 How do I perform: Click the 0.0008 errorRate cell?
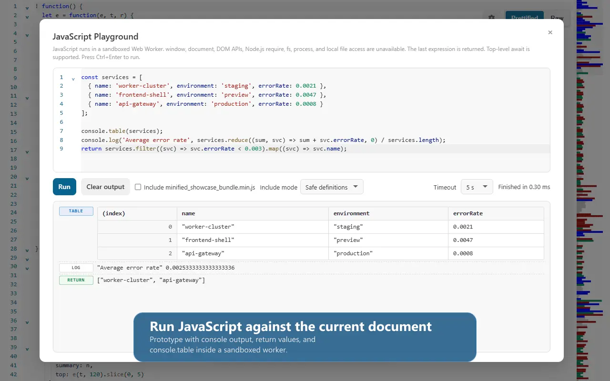[496, 253]
